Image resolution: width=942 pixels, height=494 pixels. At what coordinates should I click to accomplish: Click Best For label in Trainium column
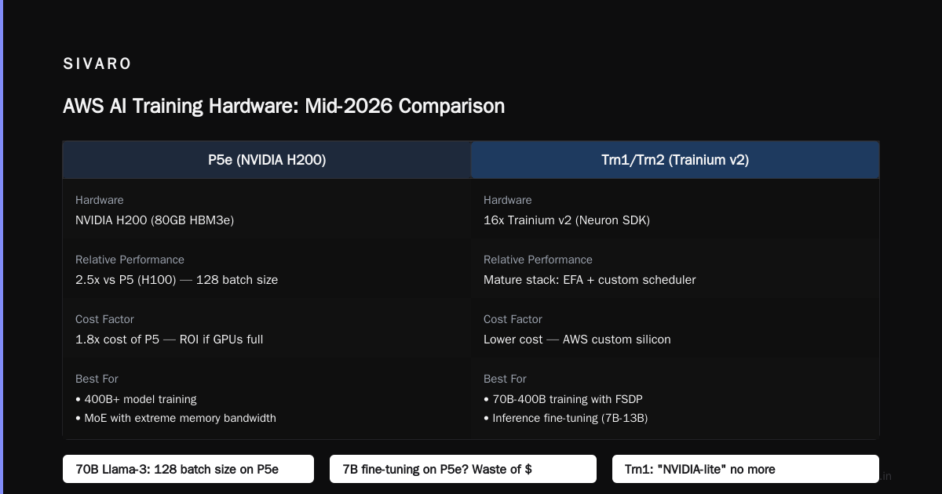(505, 379)
